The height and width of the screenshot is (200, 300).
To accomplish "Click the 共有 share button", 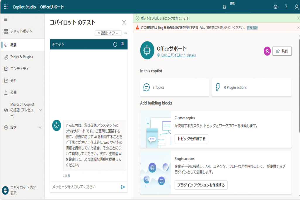I will pos(282,51).
